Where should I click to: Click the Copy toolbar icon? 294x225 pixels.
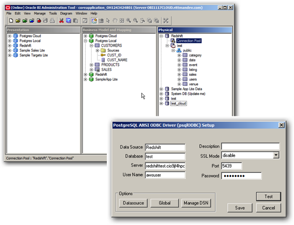coord(69,21)
